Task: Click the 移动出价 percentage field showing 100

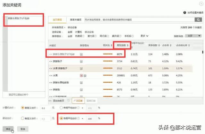Action: (91, 118)
